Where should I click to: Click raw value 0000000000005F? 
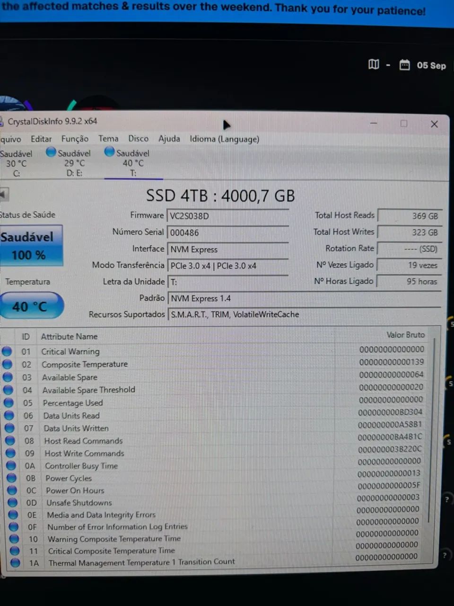[389, 485]
